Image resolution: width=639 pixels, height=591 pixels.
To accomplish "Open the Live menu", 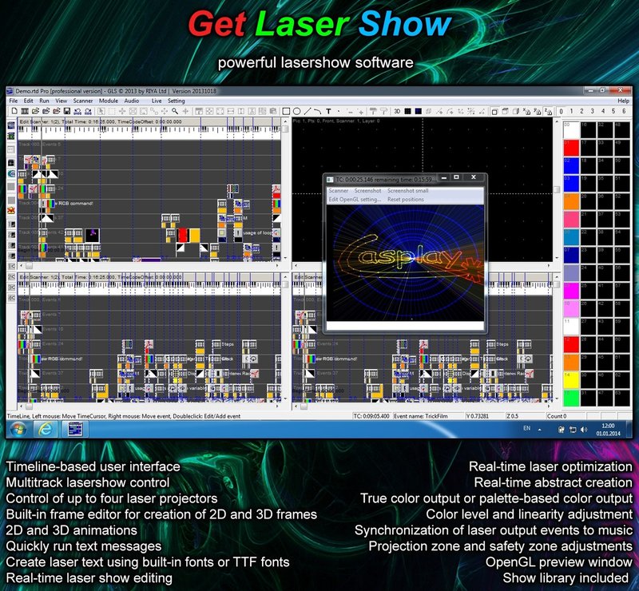I will click(157, 101).
